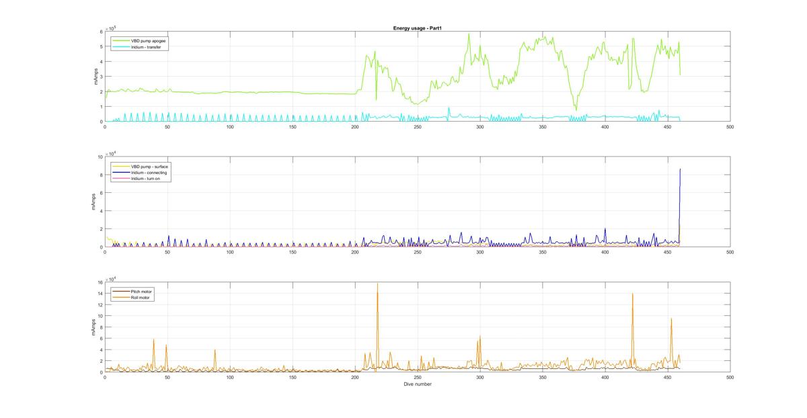Screen dimensions: 807x418
Task: Click the x-axis tick "500" under the bottom plot
Action: pos(730,378)
